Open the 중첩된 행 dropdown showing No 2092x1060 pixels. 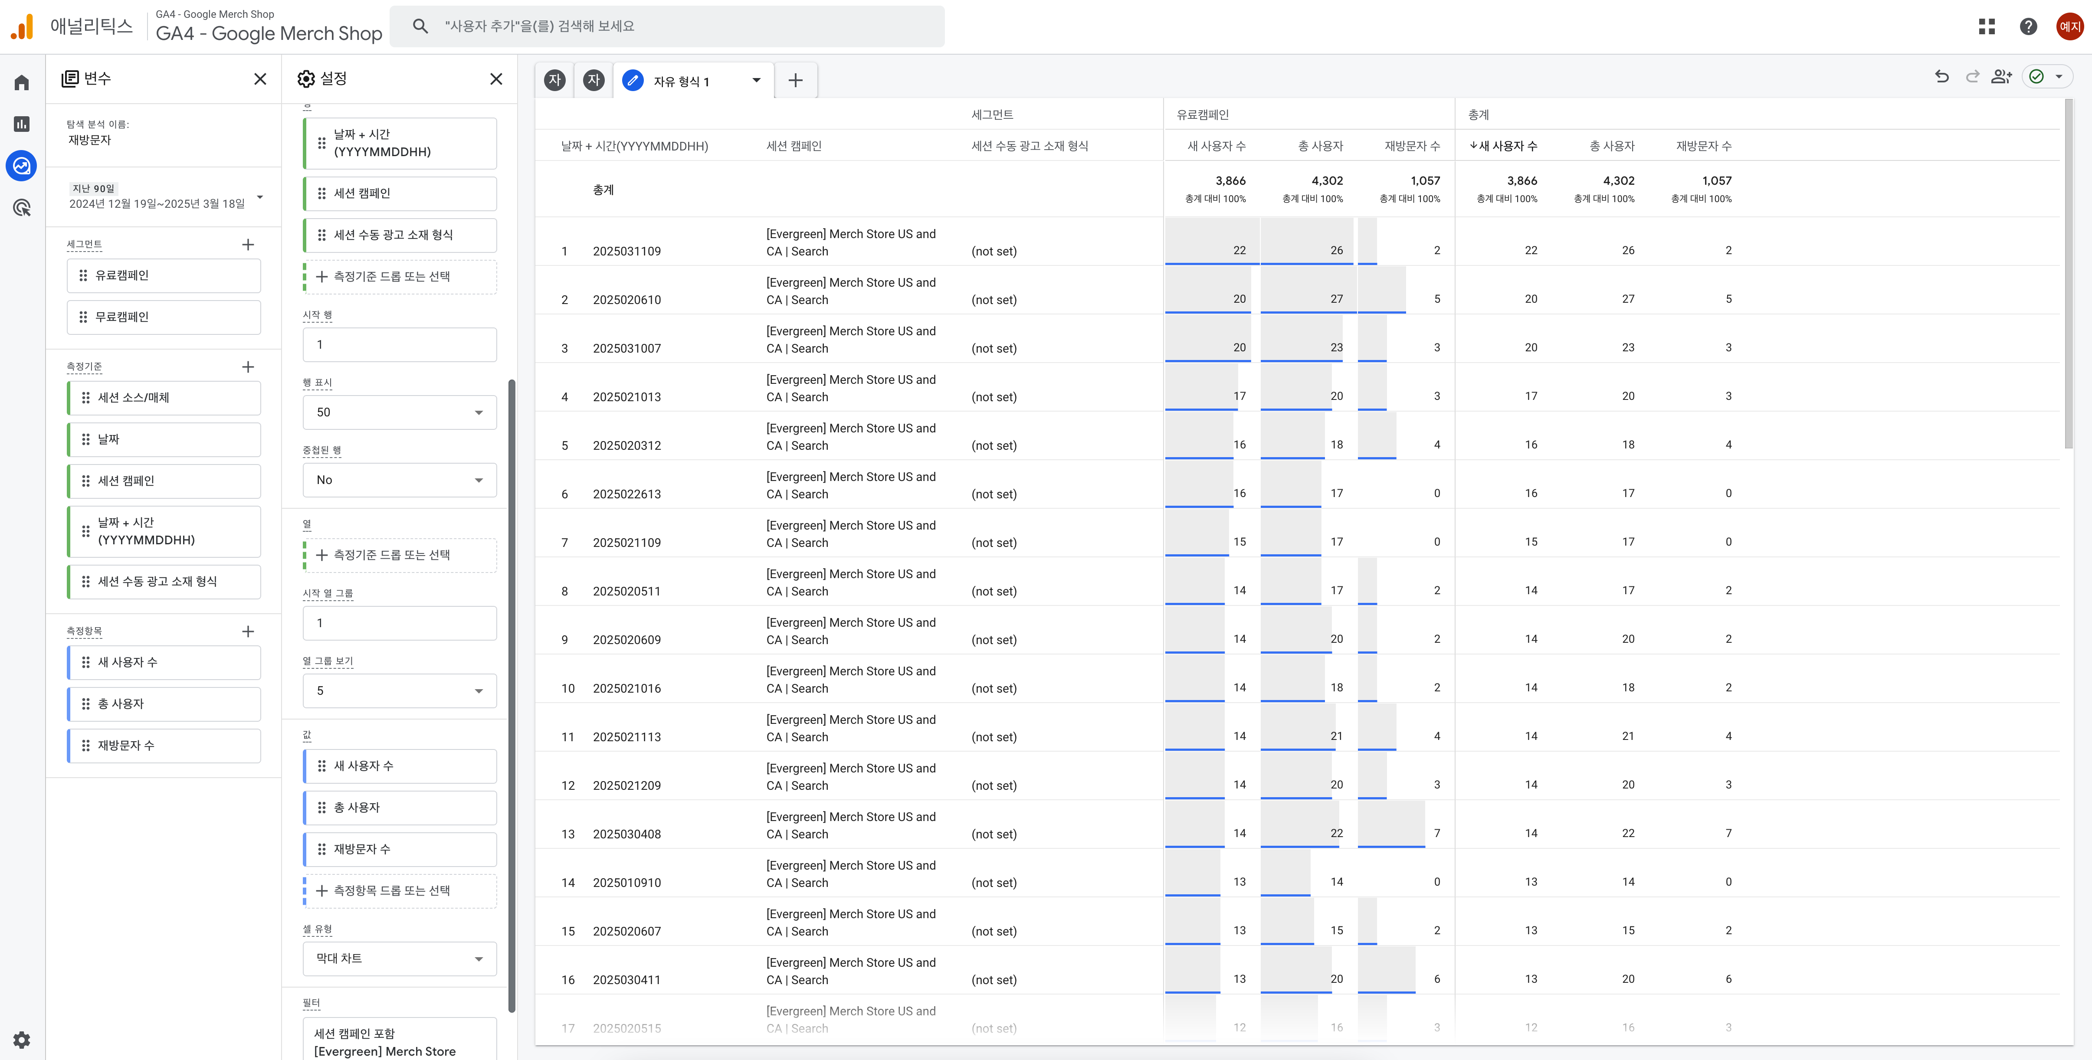400,480
